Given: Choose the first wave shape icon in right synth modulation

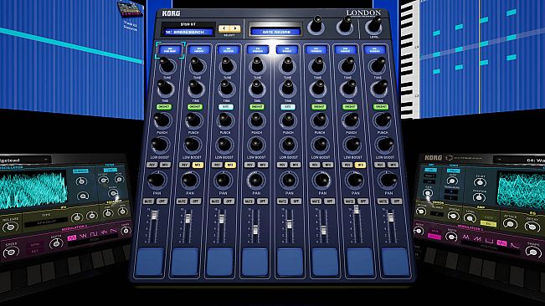Looking at the screenshot, I should [466, 237].
